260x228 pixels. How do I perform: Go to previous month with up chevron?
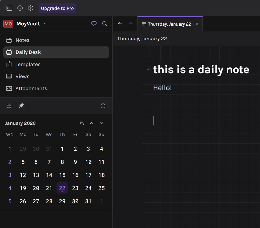[92, 123]
